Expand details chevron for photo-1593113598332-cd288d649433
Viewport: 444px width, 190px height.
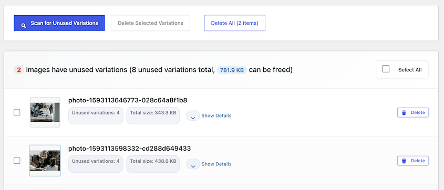[x=193, y=164]
